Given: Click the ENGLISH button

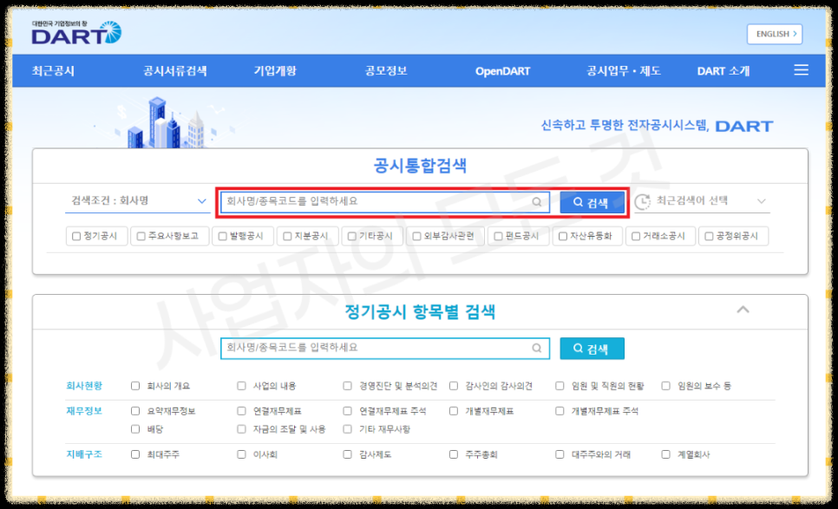Looking at the screenshot, I should click(774, 33).
